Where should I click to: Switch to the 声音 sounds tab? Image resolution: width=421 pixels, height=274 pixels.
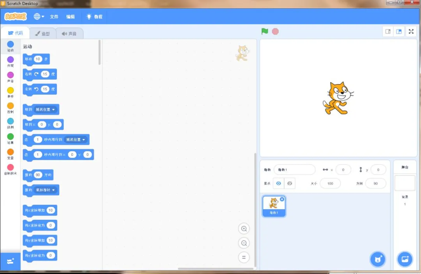pyautogui.click(x=69, y=34)
